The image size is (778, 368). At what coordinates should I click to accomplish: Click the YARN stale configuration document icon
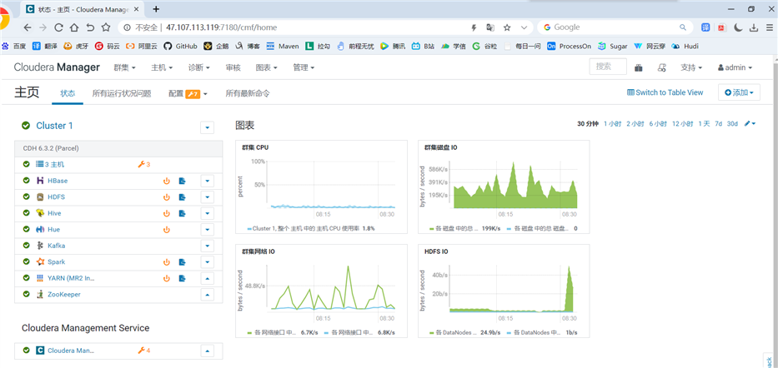tap(182, 278)
